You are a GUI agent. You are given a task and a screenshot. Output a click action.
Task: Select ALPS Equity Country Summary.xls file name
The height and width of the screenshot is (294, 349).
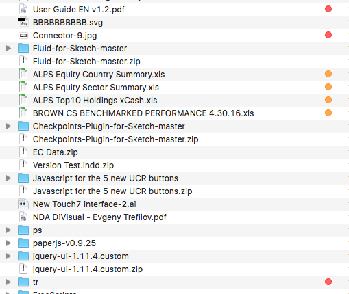99,75
